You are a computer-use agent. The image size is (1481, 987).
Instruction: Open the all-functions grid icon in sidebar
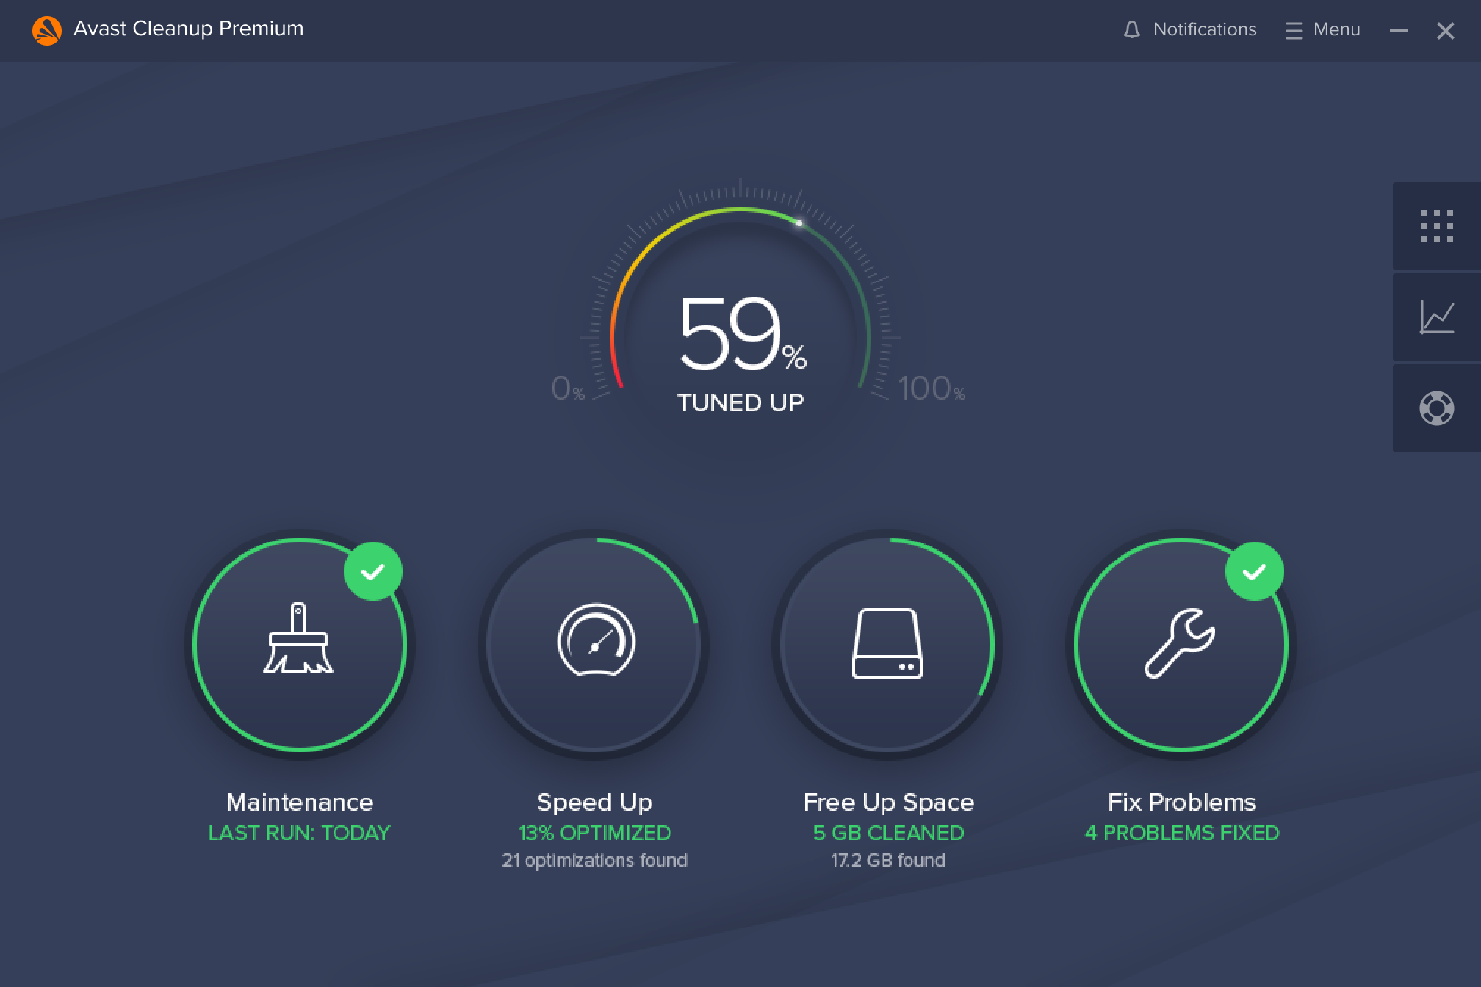(1437, 226)
